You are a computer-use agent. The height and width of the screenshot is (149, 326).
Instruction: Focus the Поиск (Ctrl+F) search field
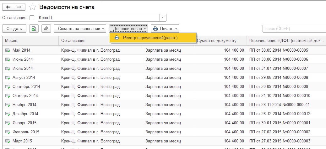tap(294, 28)
